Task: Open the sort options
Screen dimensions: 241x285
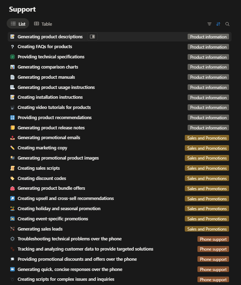Action: 218,24
